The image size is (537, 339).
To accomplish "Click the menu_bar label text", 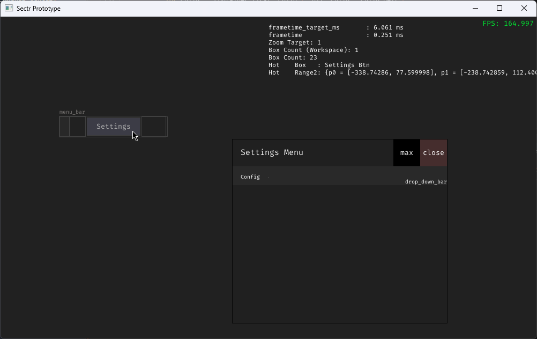I will [72, 112].
